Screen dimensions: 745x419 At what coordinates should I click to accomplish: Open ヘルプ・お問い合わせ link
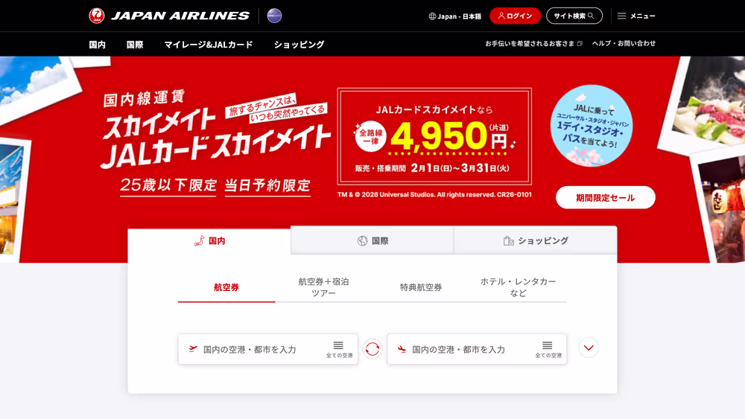point(624,43)
